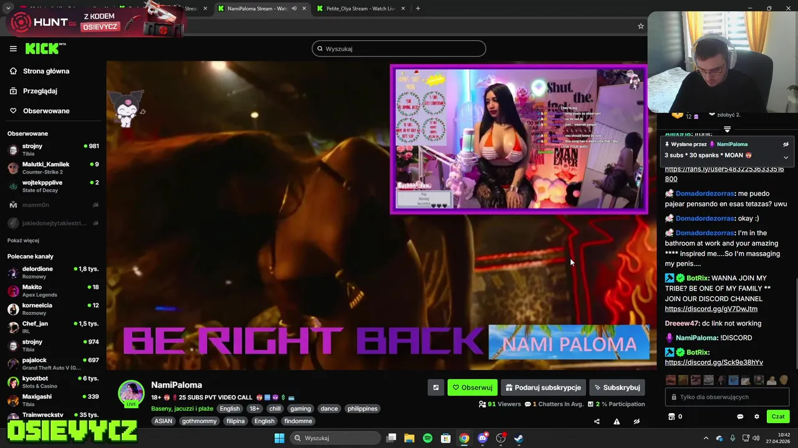Open Przeglądaj in the sidebar

tap(40, 91)
